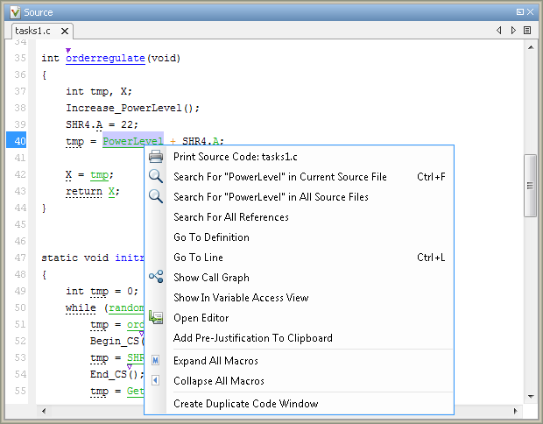Screen dimensions: 543x424
Task: Click the vertical scrollbar thumb
Action: click(x=530, y=186)
